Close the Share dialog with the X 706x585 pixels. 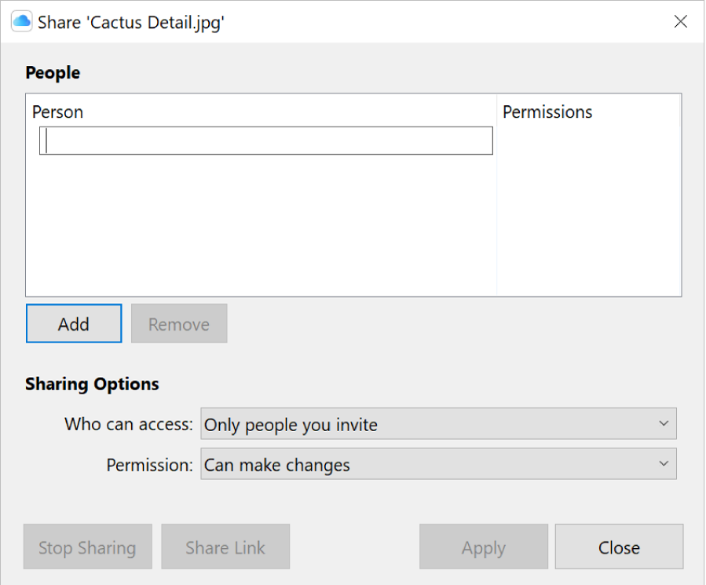[681, 21]
